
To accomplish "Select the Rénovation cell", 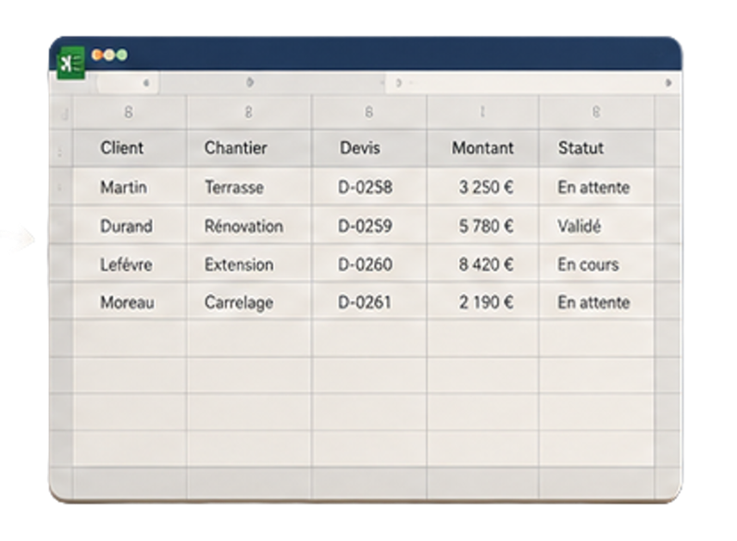I will (x=249, y=226).
